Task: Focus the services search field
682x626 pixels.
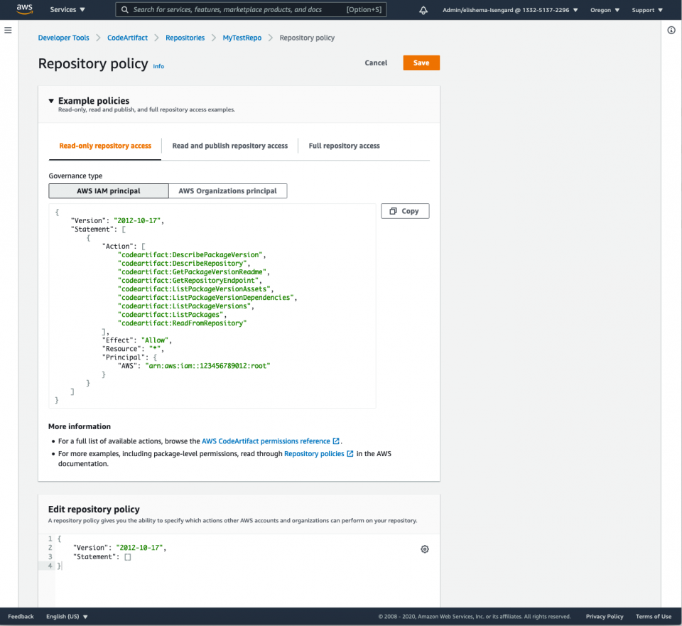Action: 251,9
